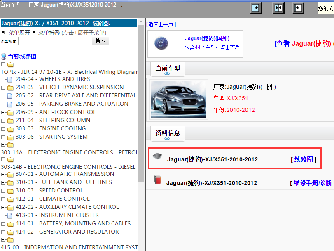Expand 303-06 STARTING SYSTEM node

(3, 137)
